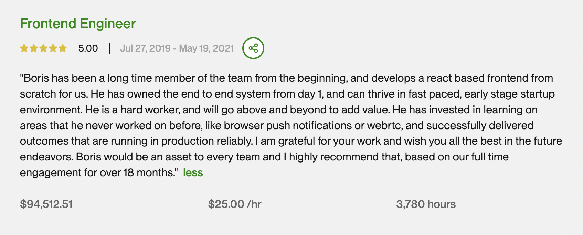Click the 5.00 rating score

click(88, 48)
